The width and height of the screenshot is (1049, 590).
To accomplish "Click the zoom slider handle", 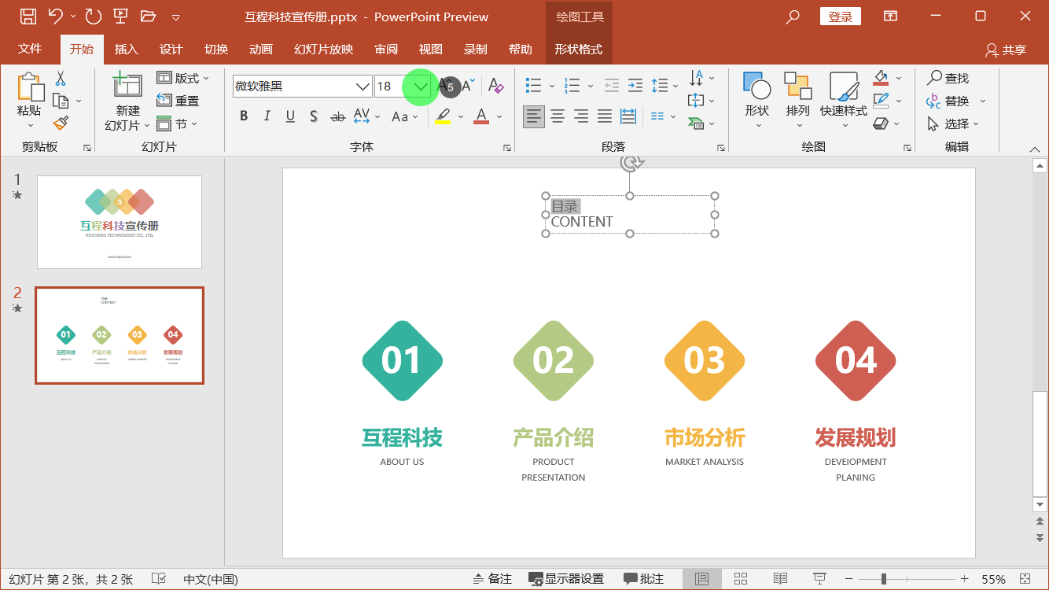I will click(x=884, y=579).
